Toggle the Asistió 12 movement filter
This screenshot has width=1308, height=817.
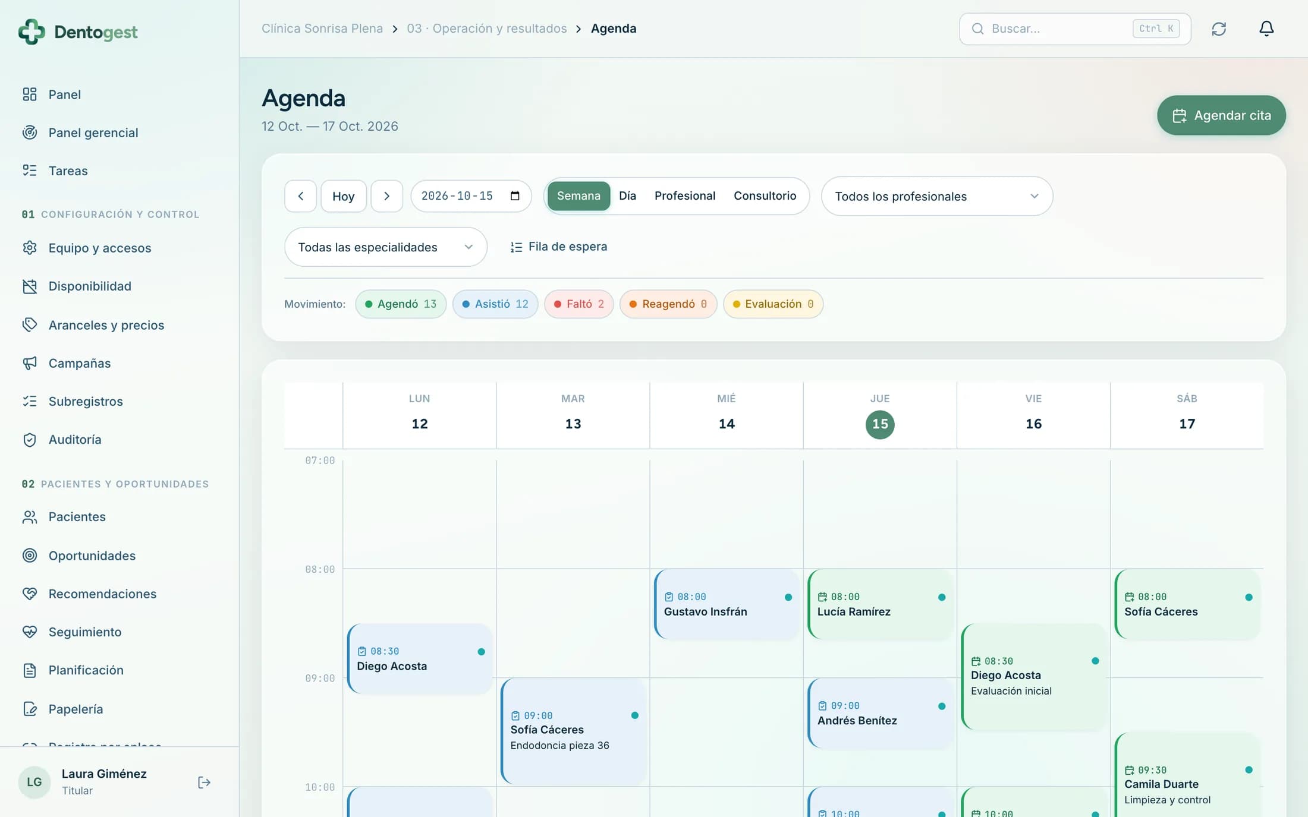[x=495, y=304]
